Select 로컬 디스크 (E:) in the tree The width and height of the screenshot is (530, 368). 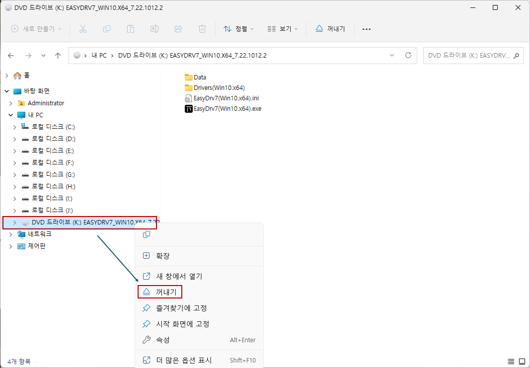[48, 150]
